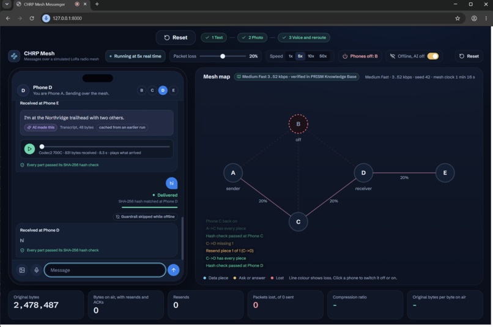Click 'Hash check passed at Phone D' log line
The width and height of the screenshot is (493, 327).
pos(234,265)
